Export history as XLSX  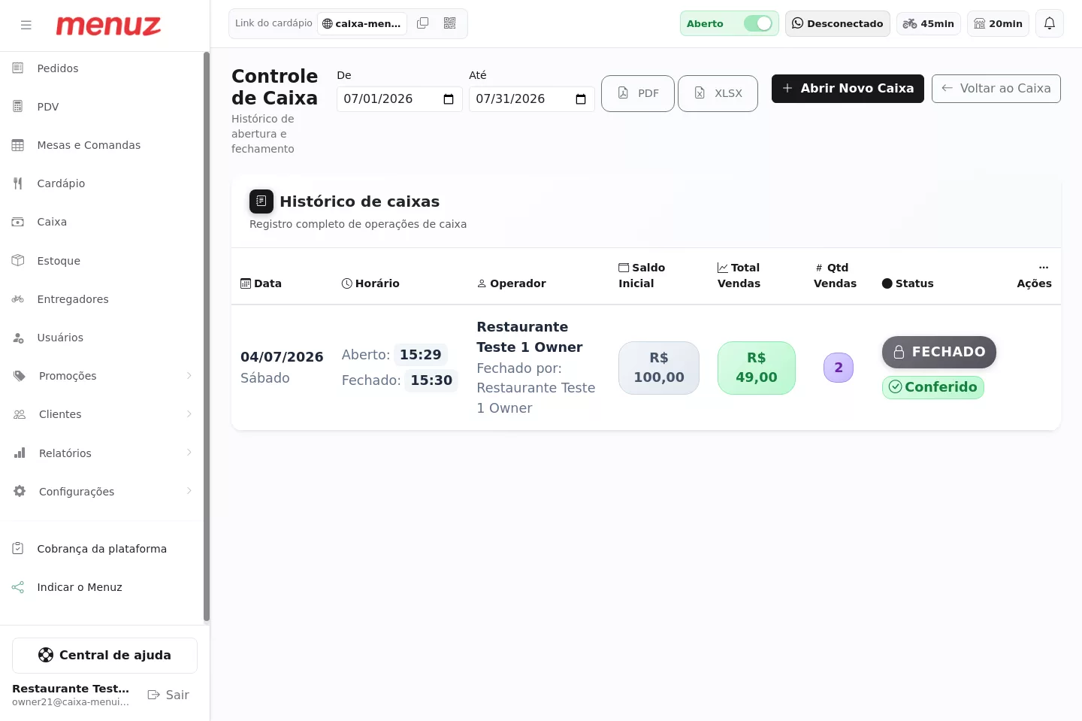(718, 93)
